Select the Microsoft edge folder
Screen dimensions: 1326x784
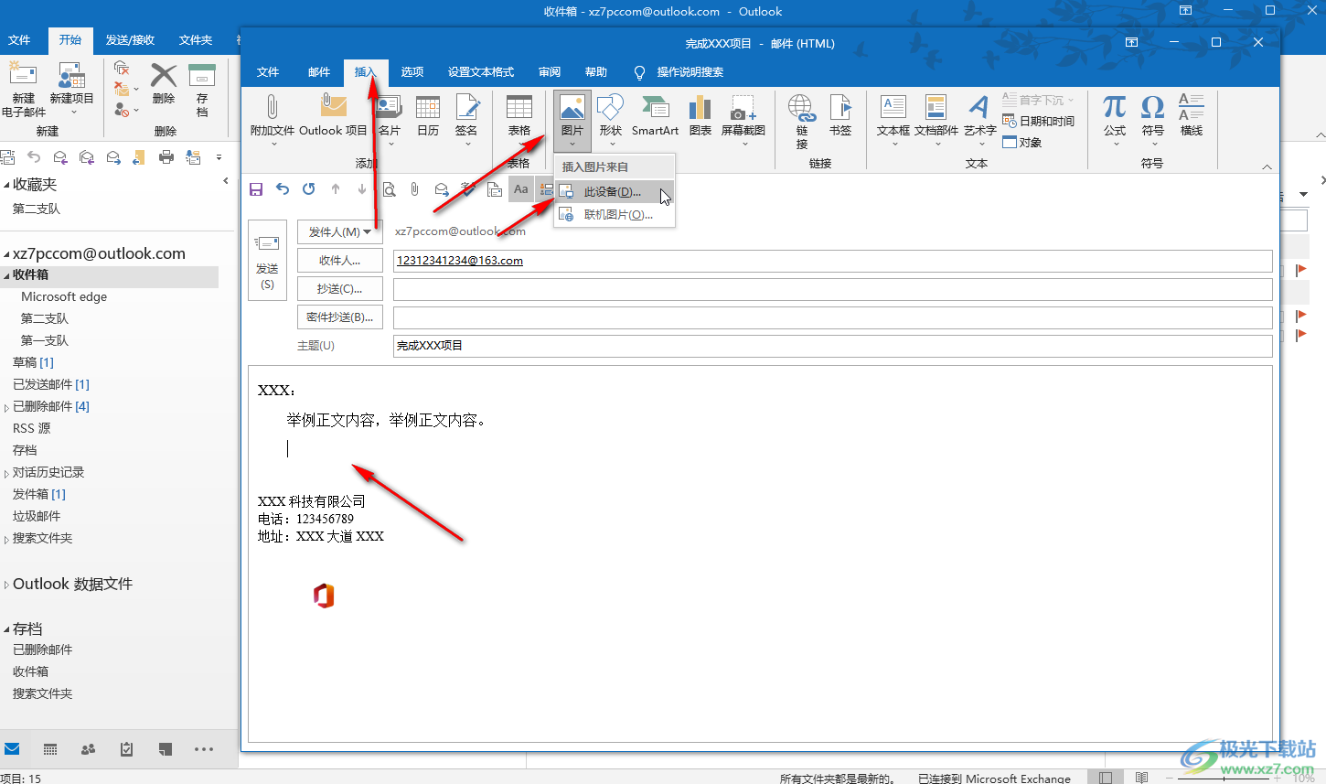[64, 297]
